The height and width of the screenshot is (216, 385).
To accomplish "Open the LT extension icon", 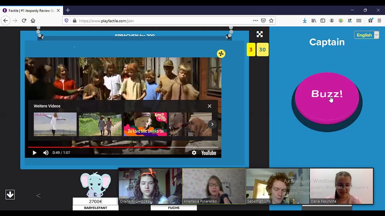I will (x=350, y=20).
